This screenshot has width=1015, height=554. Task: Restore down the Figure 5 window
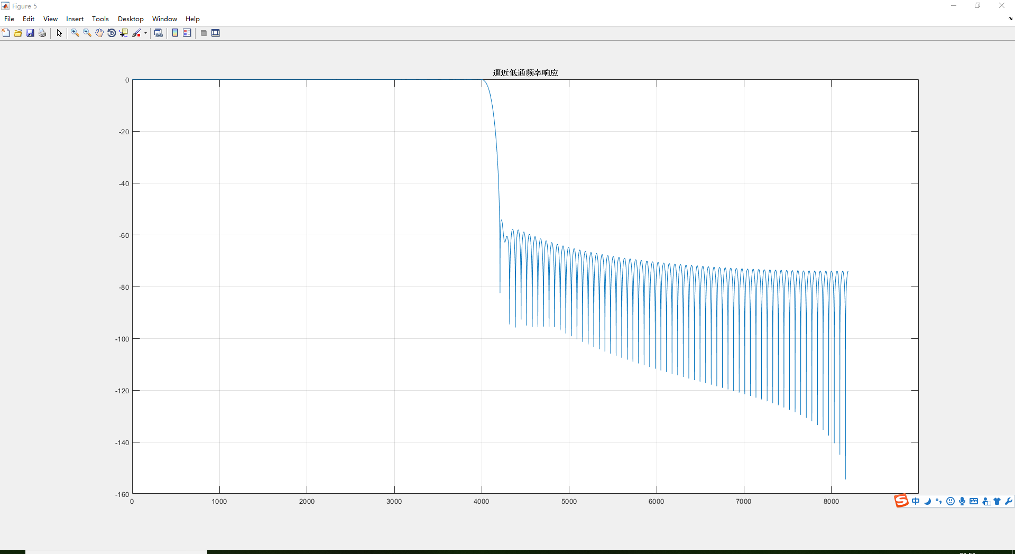(977, 6)
